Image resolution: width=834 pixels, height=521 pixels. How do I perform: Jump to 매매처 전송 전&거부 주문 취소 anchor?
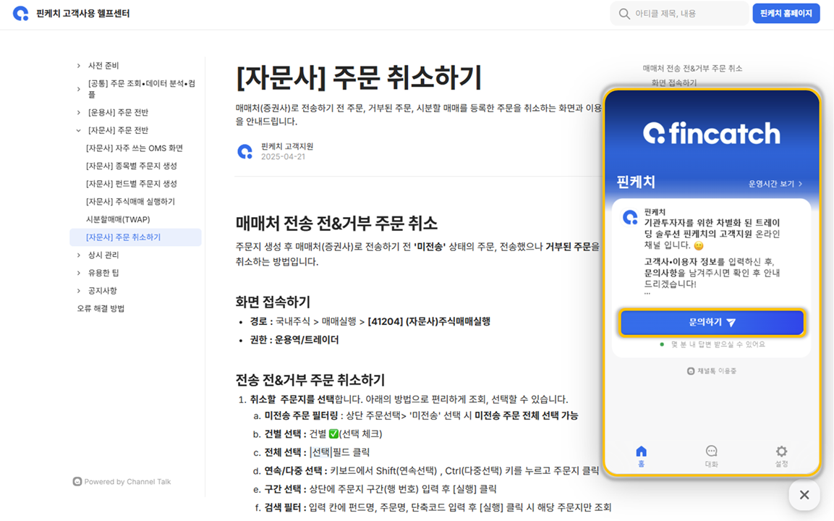click(692, 68)
